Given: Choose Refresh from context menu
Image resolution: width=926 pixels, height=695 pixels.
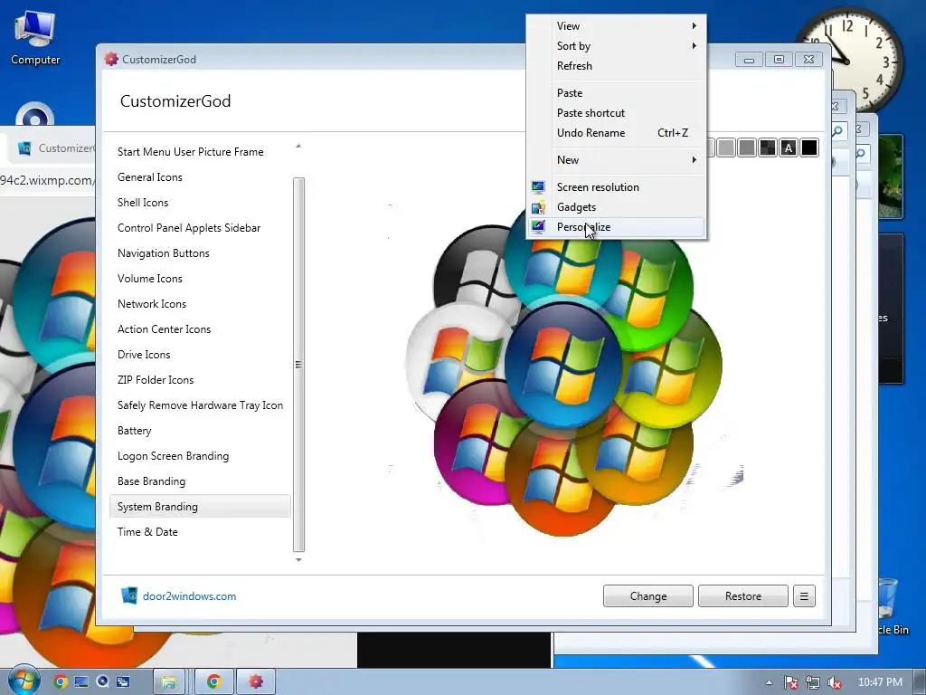Looking at the screenshot, I should pyautogui.click(x=616, y=65).
